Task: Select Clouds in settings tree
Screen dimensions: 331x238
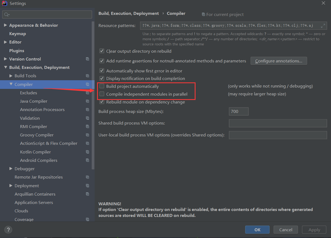Action: point(21,211)
